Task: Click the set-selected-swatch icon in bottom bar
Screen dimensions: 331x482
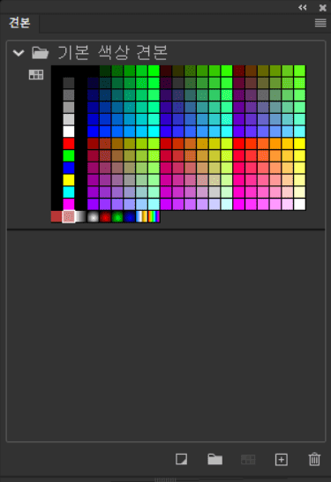Action: pos(181,459)
